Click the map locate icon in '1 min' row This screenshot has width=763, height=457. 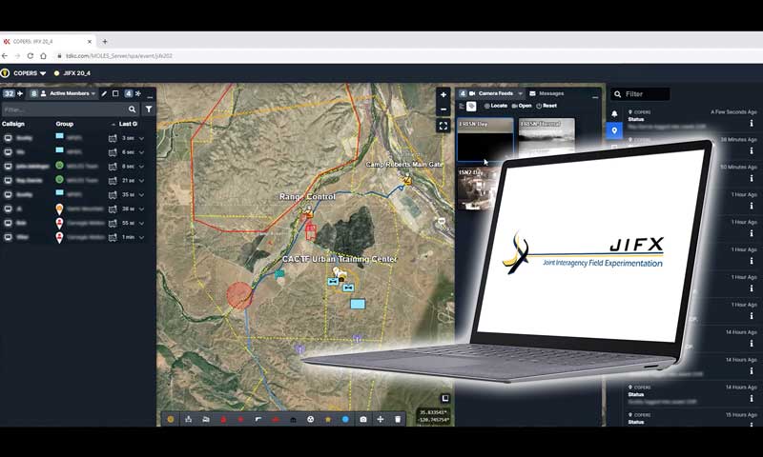[113, 237]
